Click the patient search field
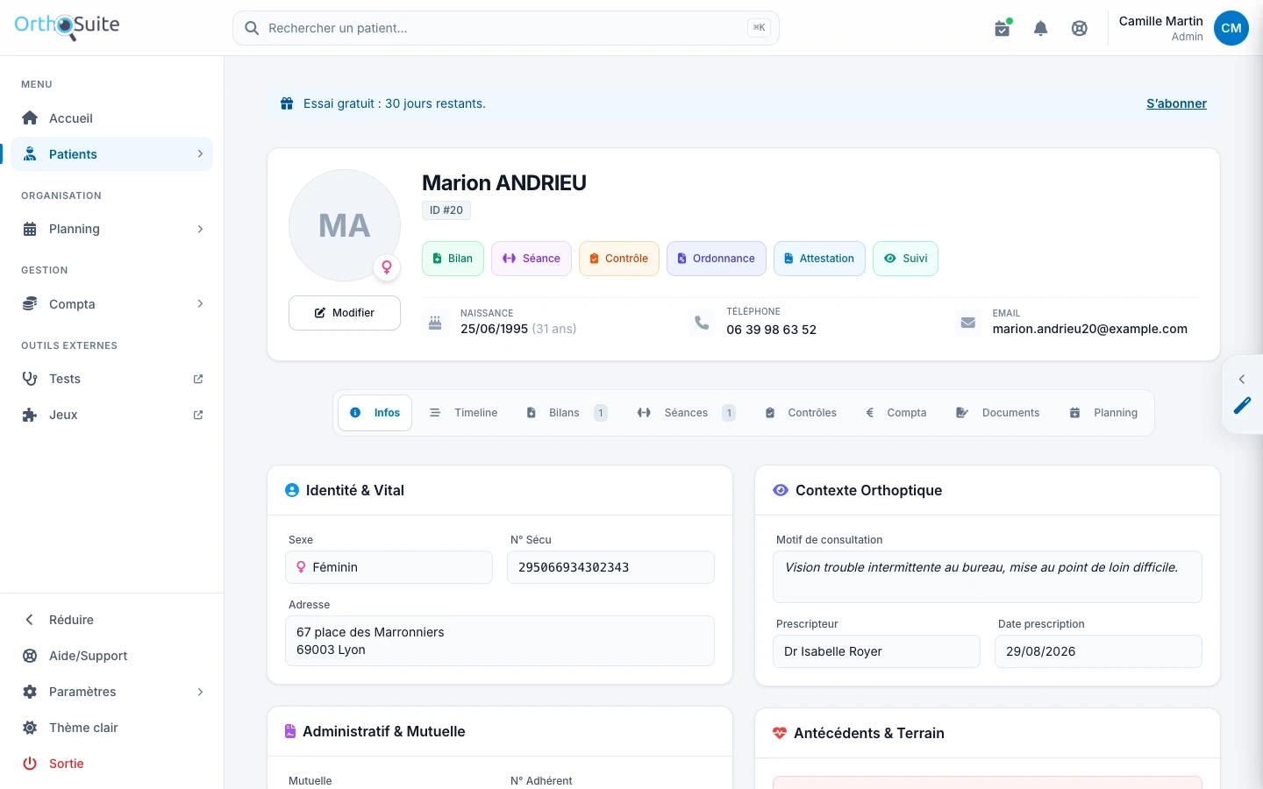Image resolution: width=1263 pixels, height=789 pixels. coord(506,28)
